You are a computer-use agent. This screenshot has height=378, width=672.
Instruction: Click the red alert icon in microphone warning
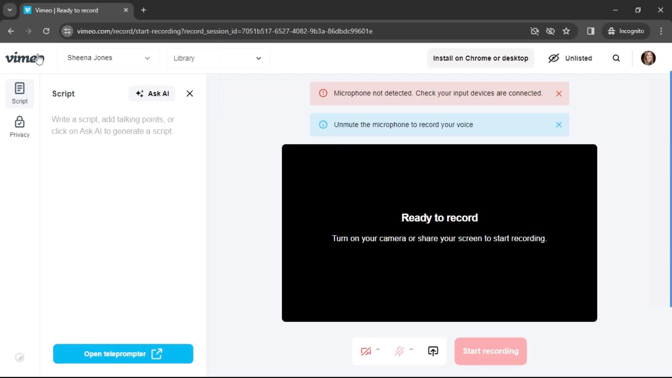[323, 93]
